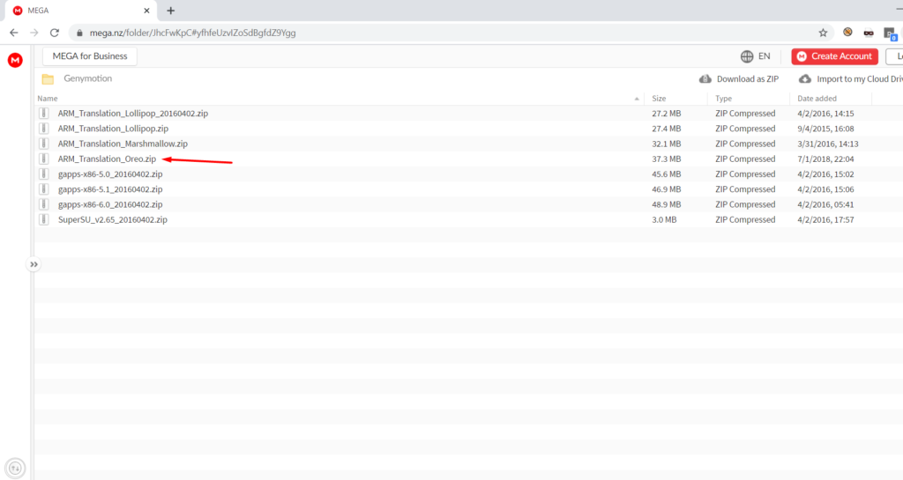903x480 pixels.
Task: Click the glasses extension icon in toolbar
Action: (x=869, y=33)
